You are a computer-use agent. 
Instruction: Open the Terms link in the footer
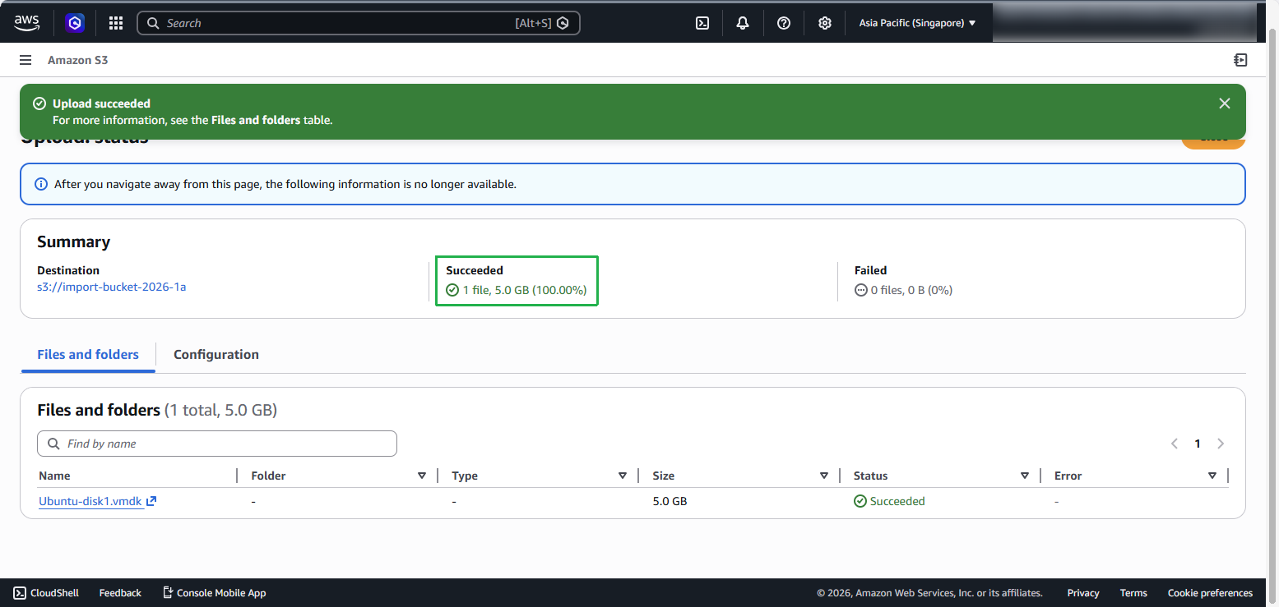click(x=1133, y=593)
